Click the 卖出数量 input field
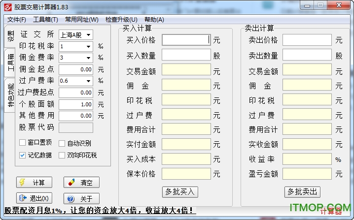354x220 pixels. tap(308, 56)
